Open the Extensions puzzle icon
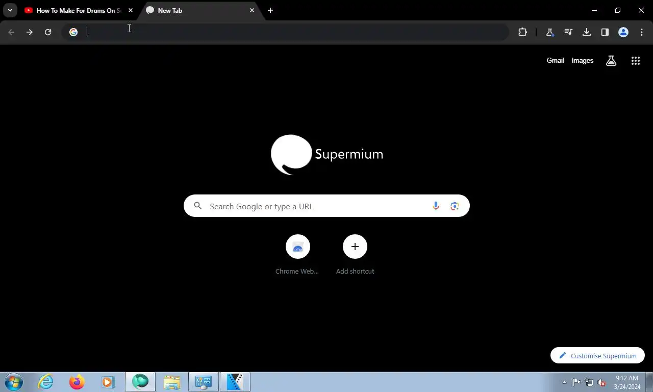This screenshot has width=653, height=392. 522,32
